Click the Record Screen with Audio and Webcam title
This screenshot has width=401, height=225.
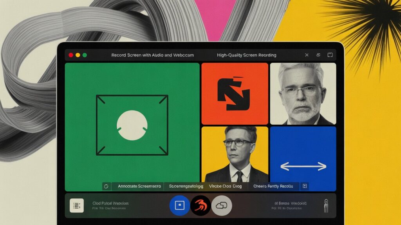tap(152, 55)
